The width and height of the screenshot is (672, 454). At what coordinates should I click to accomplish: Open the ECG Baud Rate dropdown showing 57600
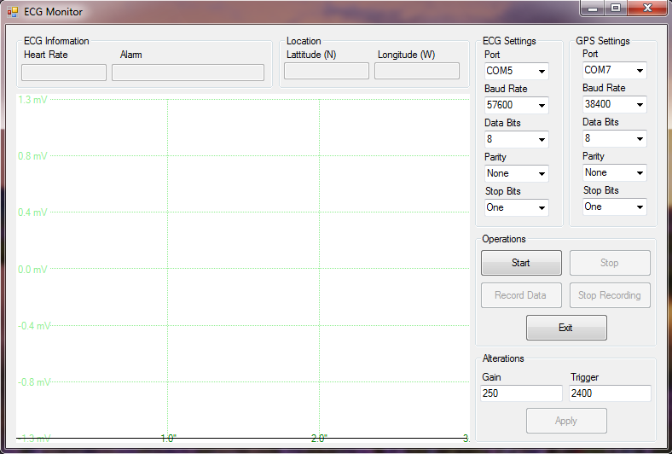[x=517, y=105]
